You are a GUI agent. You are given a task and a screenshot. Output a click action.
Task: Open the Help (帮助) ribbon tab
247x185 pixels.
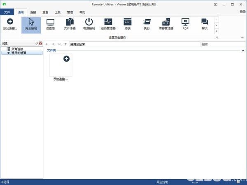tap(82, 12)
